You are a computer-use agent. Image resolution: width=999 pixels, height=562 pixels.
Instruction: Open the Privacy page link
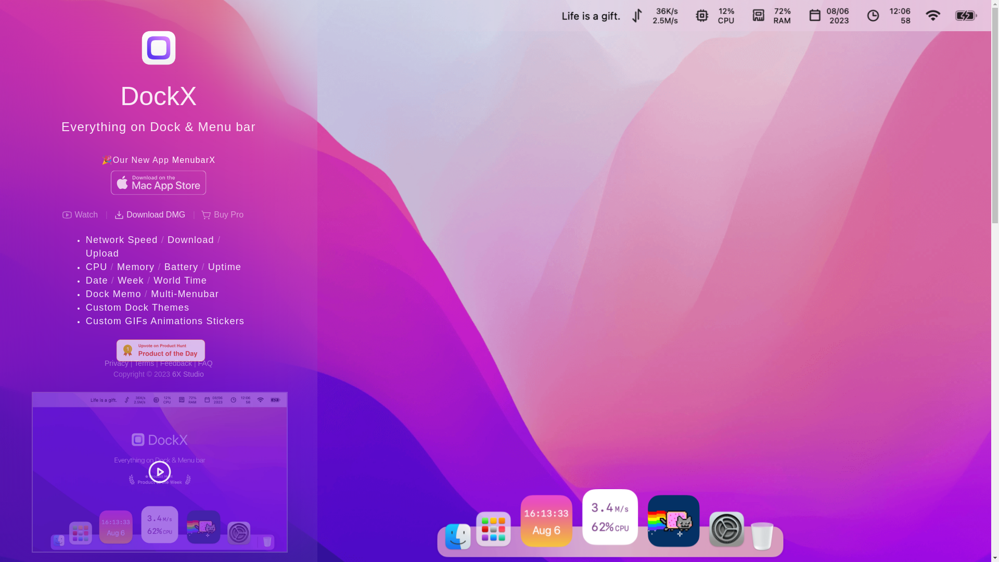coord(117,363)
